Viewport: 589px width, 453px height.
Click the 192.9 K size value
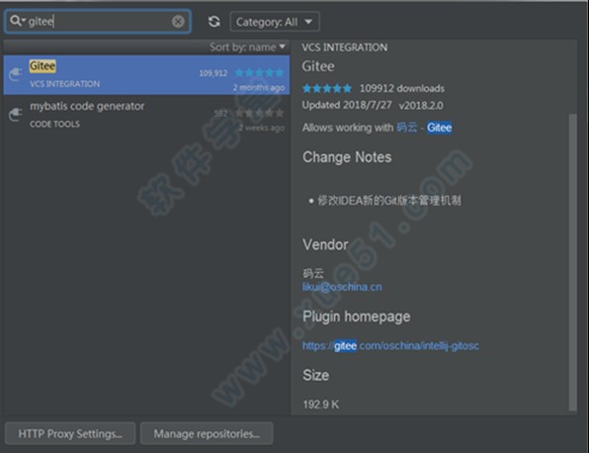pyautogui.click(x=321, y=405)
